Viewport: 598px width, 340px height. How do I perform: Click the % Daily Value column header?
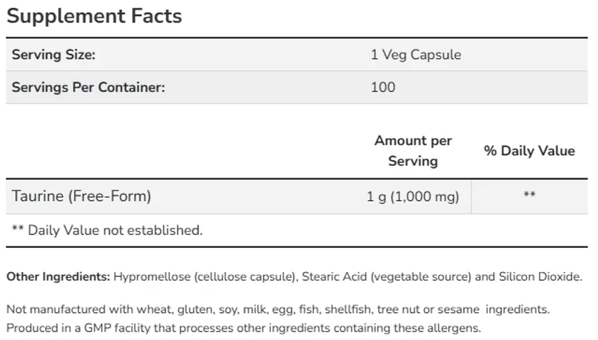tap(529, 151)
